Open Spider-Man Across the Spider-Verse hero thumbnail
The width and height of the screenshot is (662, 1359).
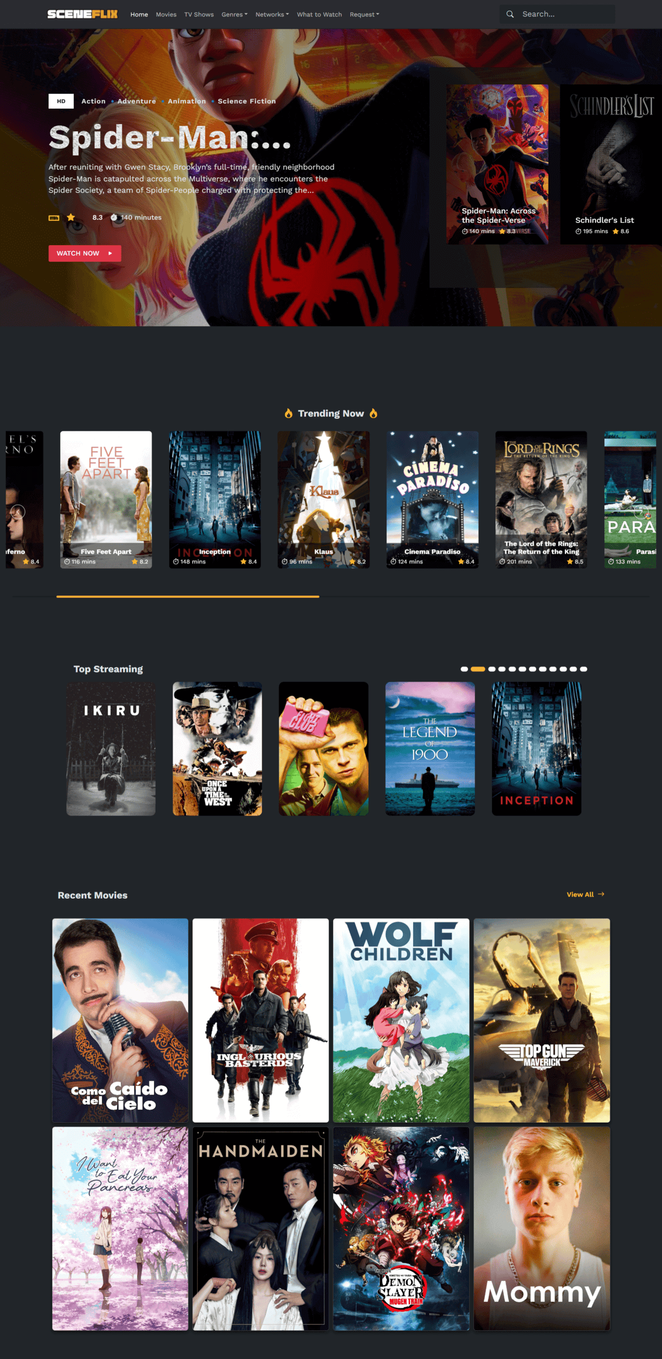[x=498, y=164]
